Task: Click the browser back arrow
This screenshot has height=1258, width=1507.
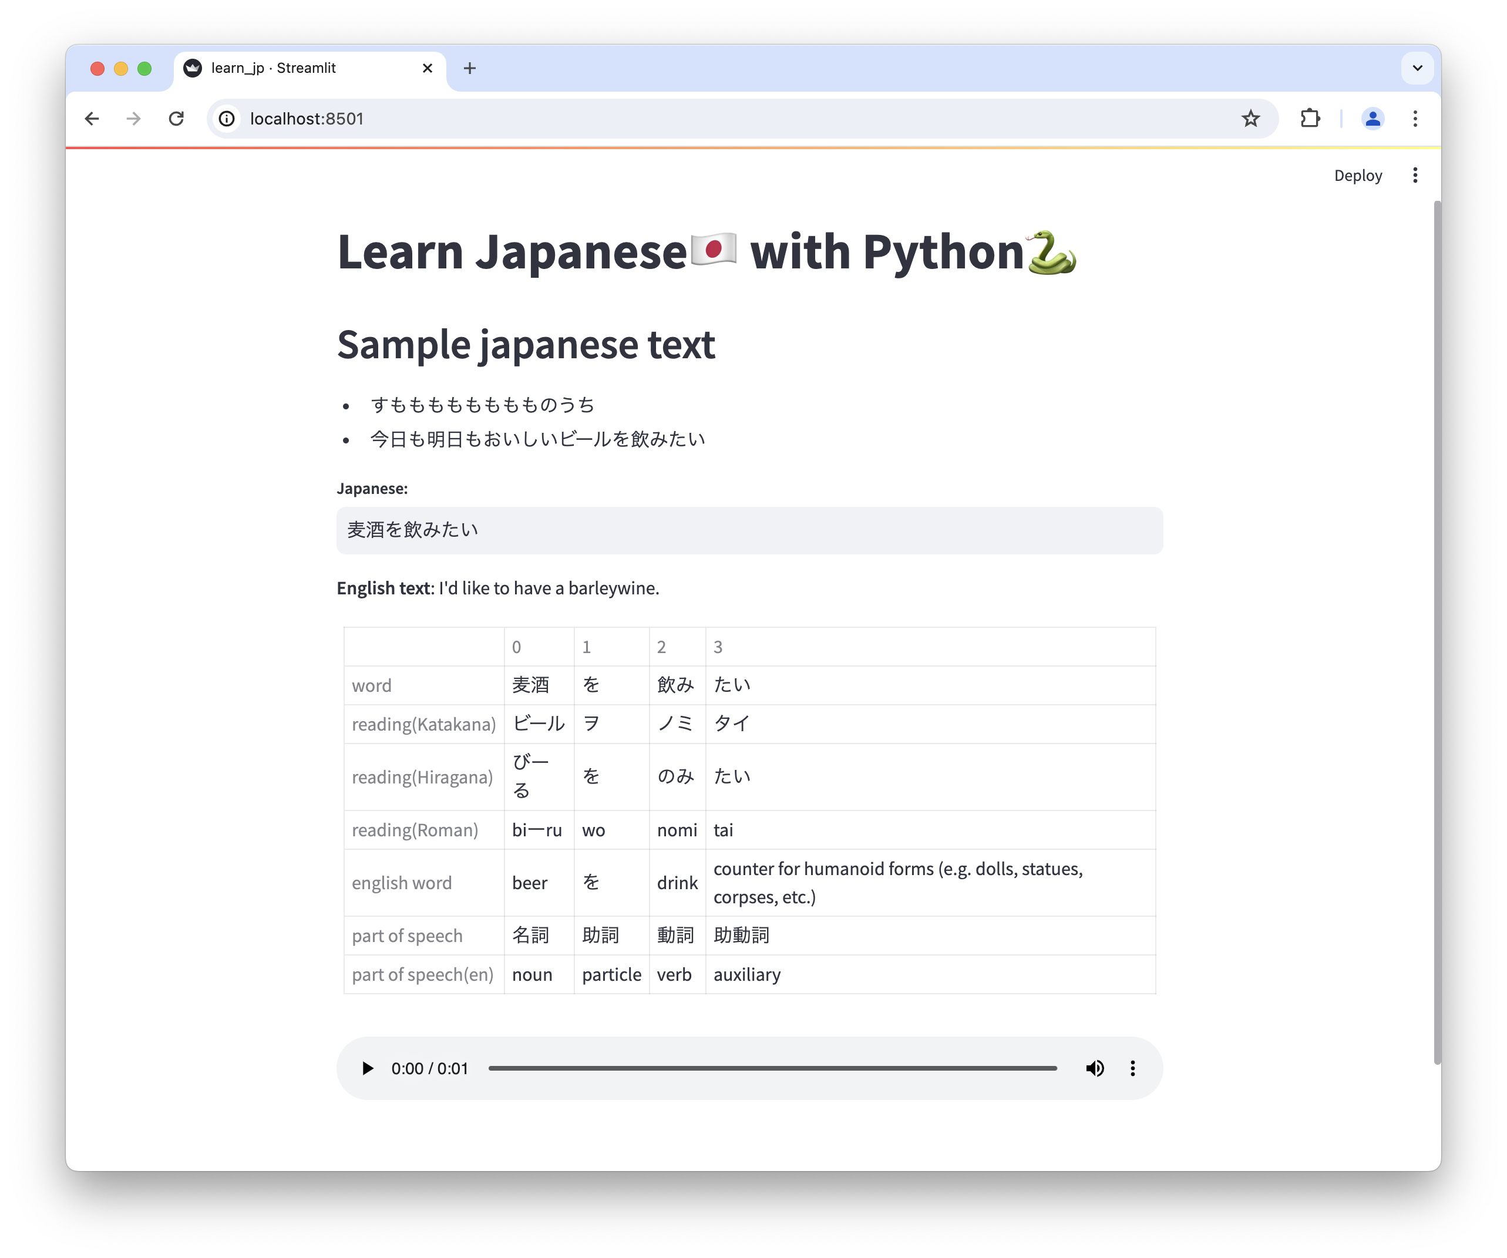Action: tap(92, 119)
